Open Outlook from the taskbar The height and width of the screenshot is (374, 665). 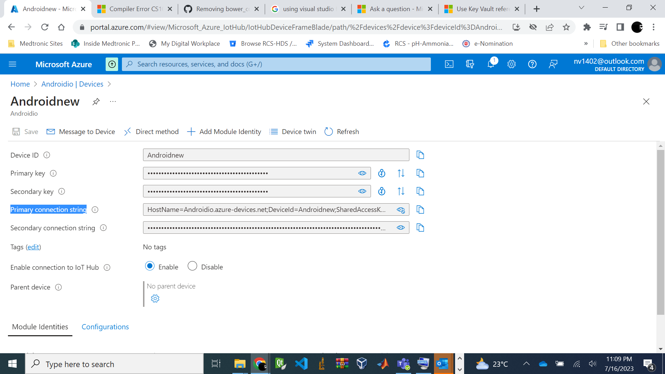tap(443, 364)
